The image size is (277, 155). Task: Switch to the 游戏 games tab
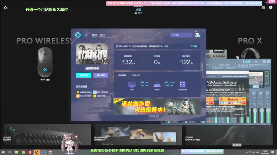coord(102,35)
